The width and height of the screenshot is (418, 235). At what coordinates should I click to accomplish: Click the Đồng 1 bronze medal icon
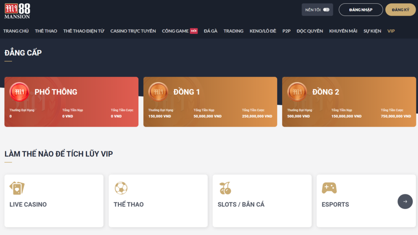(x=158, y=92)
